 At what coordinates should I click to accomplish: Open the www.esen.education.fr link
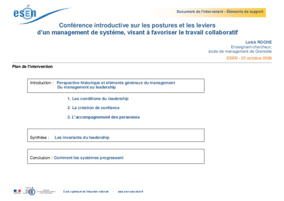pyautogui.click(x=130, y=191)
